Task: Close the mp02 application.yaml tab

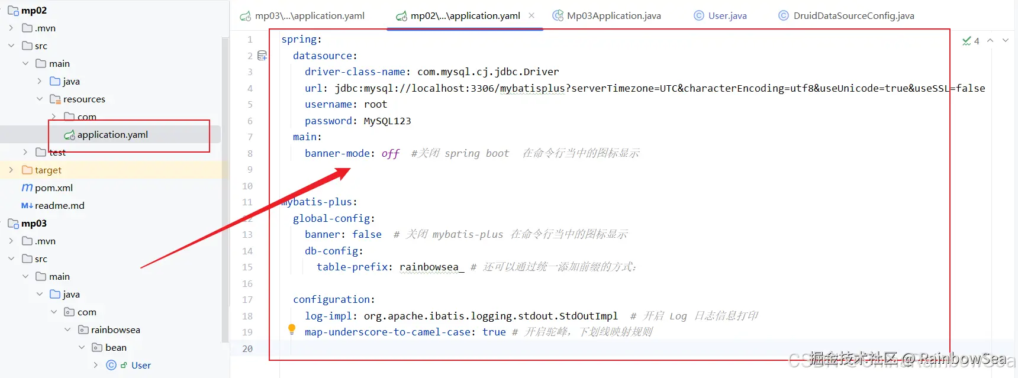Action: pos(531,15)
